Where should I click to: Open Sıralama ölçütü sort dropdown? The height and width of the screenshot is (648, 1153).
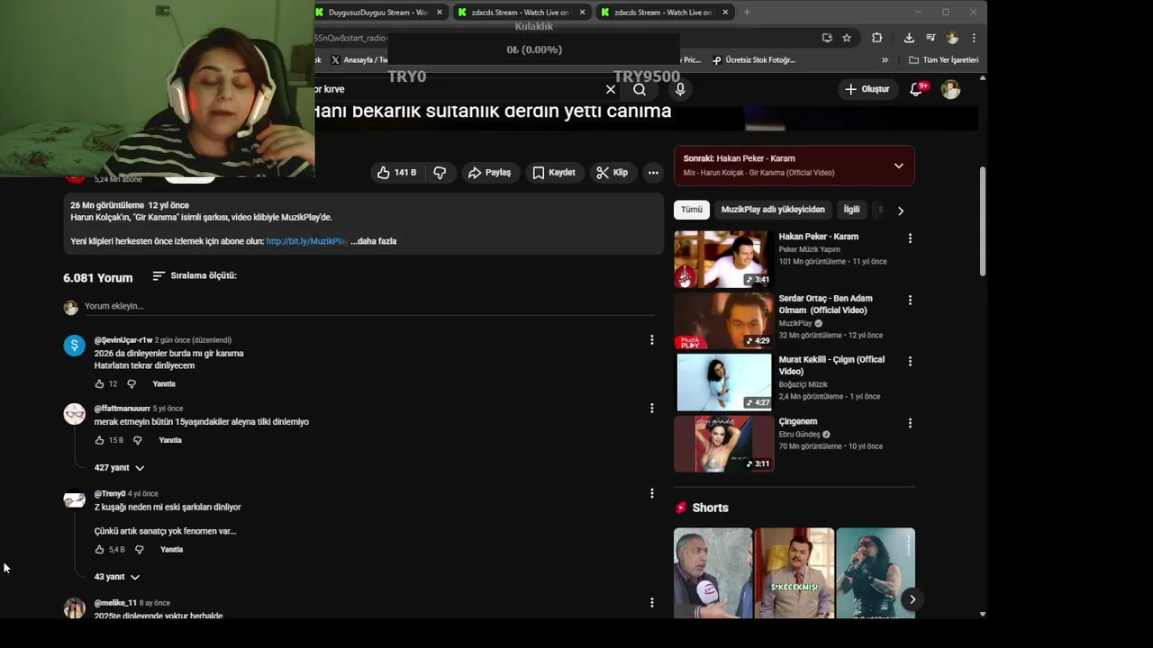click(x=195, y=275)
